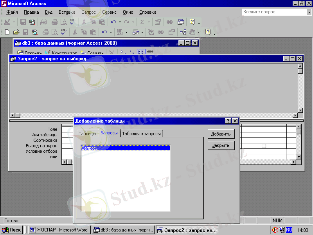The height and width of the screenshot is (235, 313).
Task: Click the query View icon in top toolbar
Action: 7,22
